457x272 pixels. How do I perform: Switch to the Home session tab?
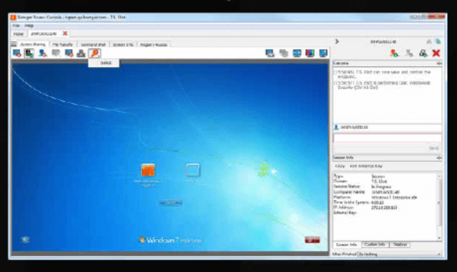[19, 34]
